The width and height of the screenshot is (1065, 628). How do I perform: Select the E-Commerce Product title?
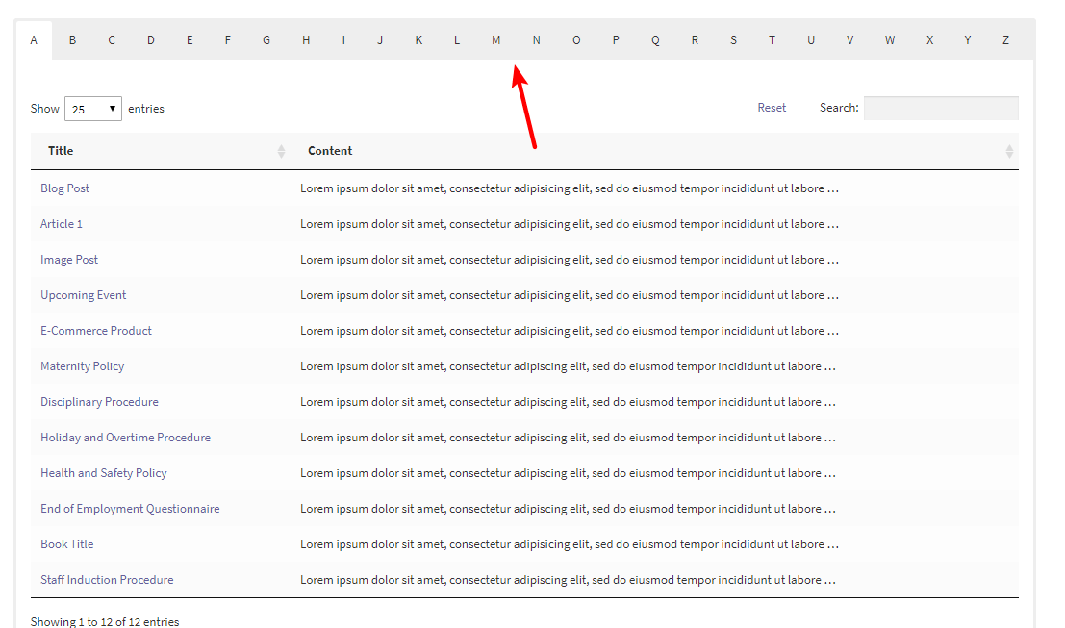click(95, 330)
